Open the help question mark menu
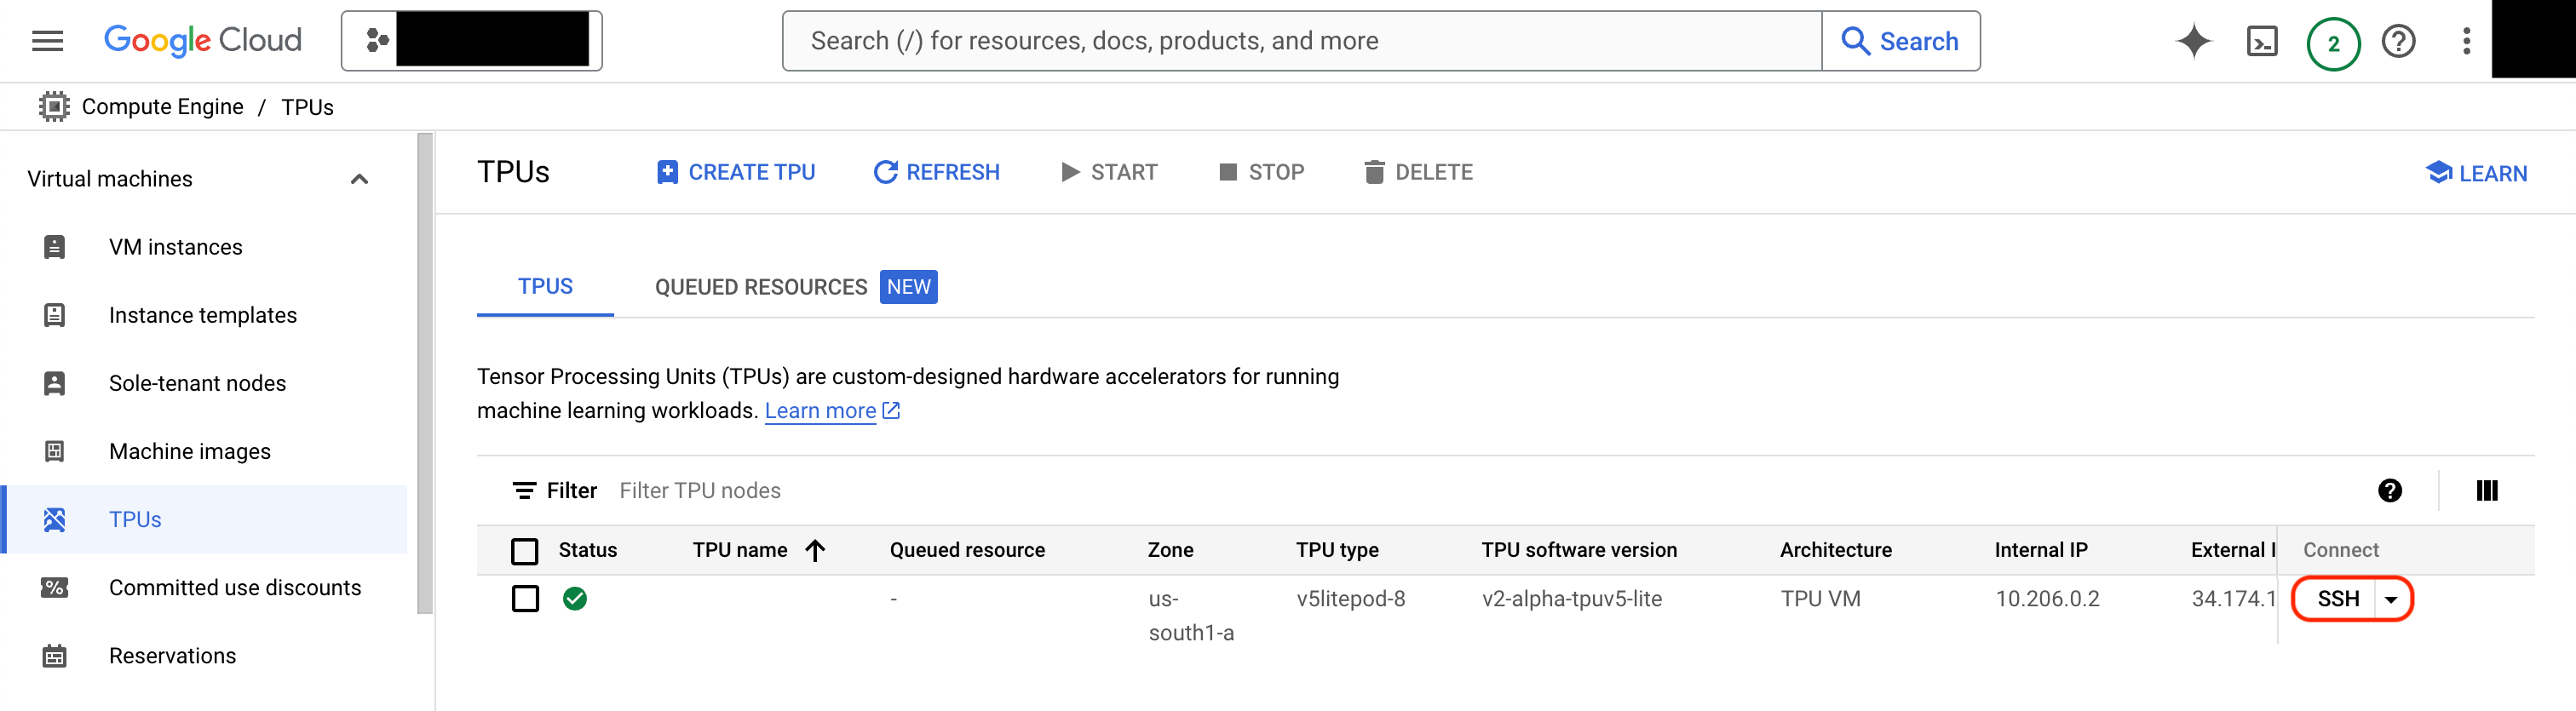Image resolution: width=2576 pixels, height=711 pixels. point(2398,41)
